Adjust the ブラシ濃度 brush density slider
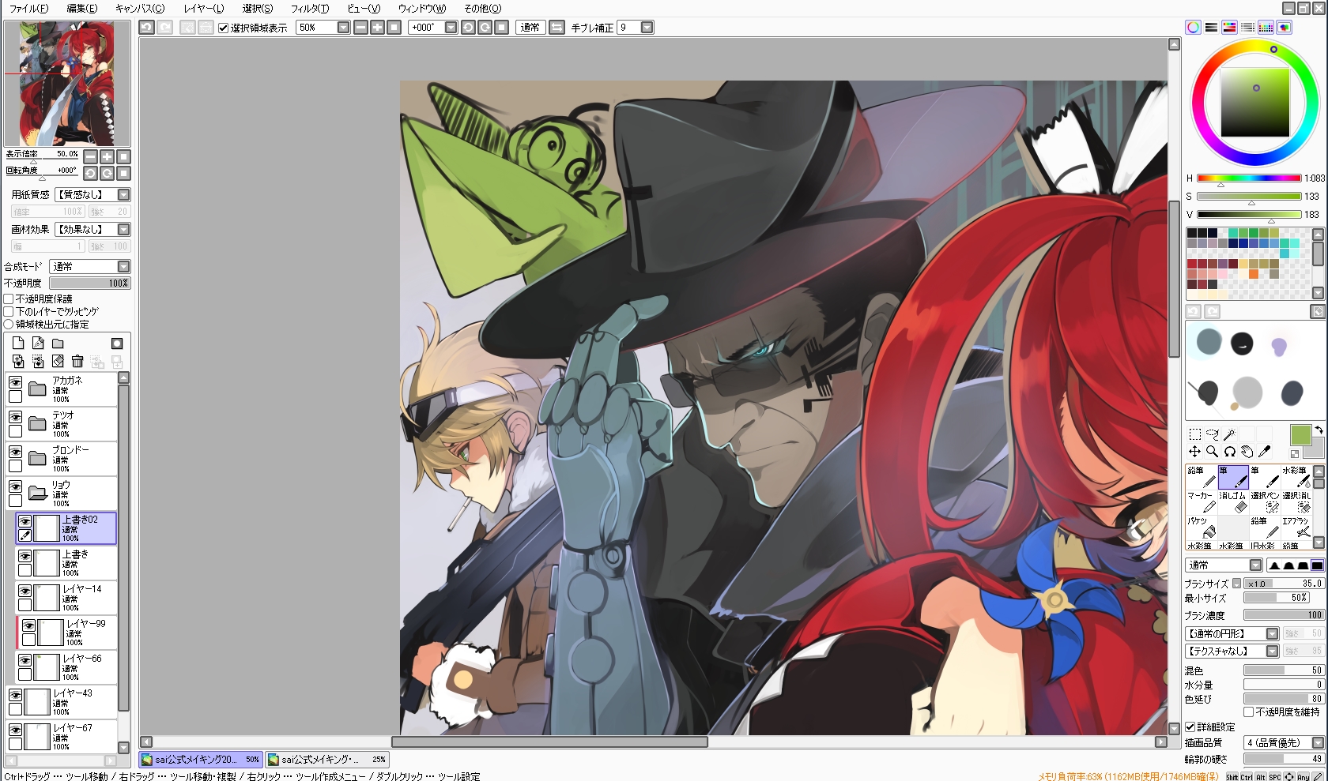The image size is (1328, 781). (1283, 615)
